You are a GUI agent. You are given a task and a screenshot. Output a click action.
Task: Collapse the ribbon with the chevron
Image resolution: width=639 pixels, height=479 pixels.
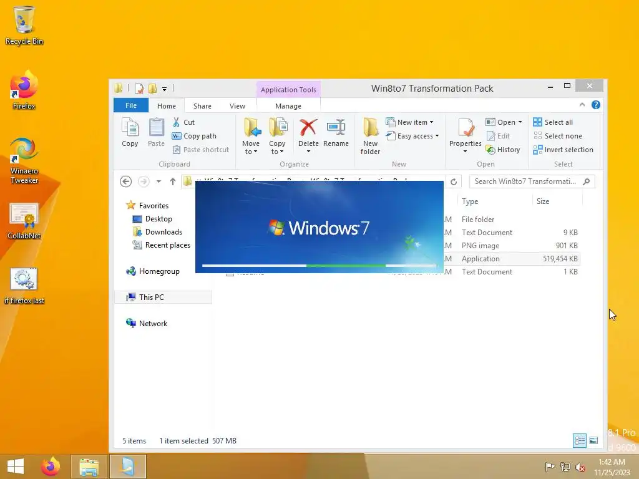pyautogui.click(x=582, y=105)
